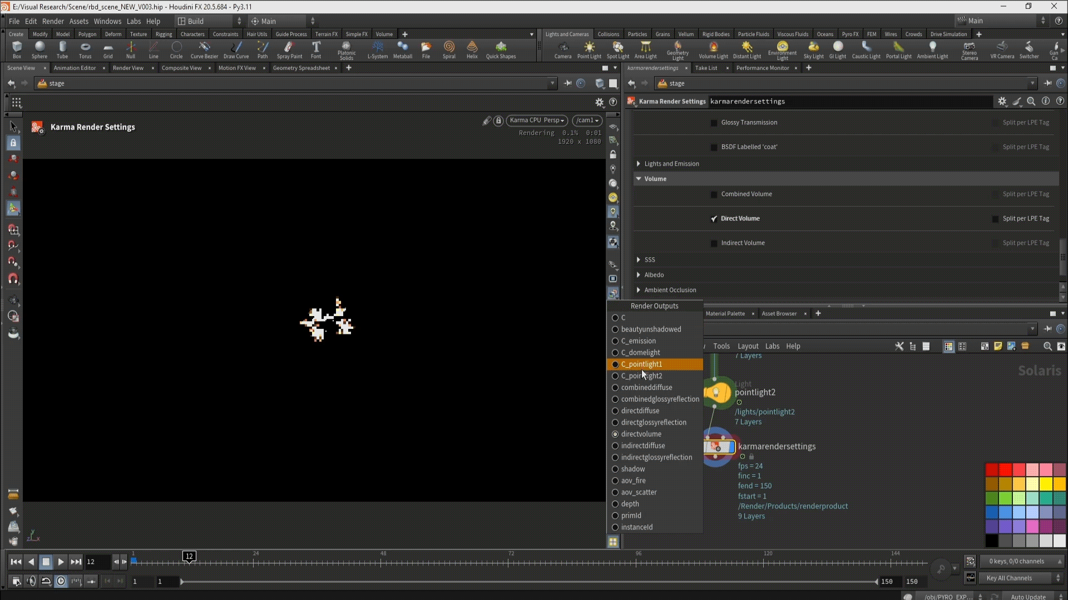
Task: Select the Sphere shelf tool
Action: coord(39,49)
